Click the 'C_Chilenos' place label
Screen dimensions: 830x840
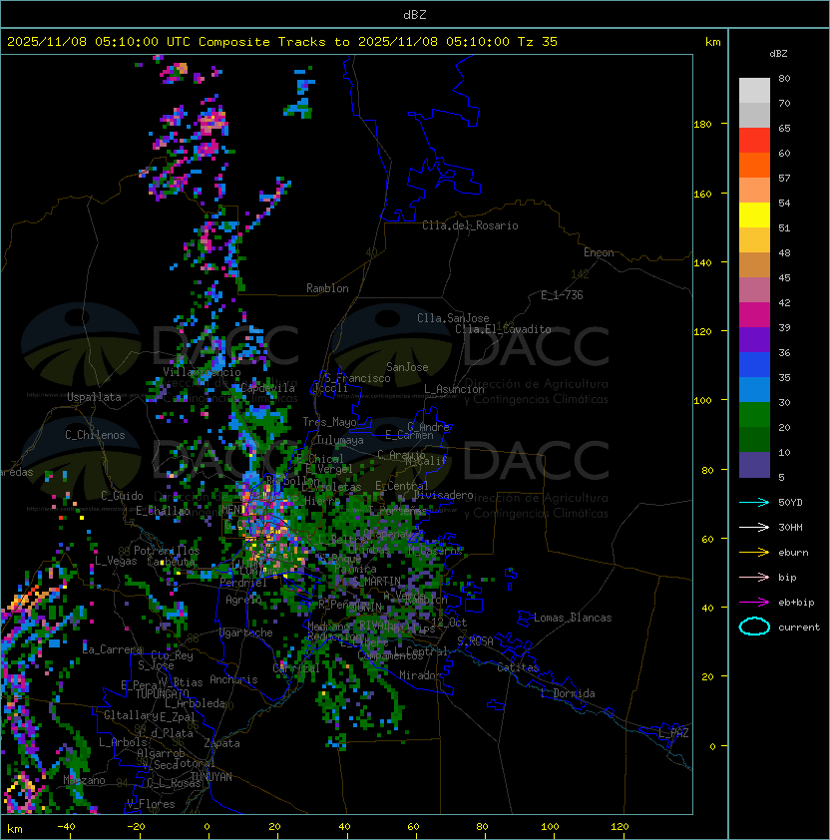click(x=95, y=435)
